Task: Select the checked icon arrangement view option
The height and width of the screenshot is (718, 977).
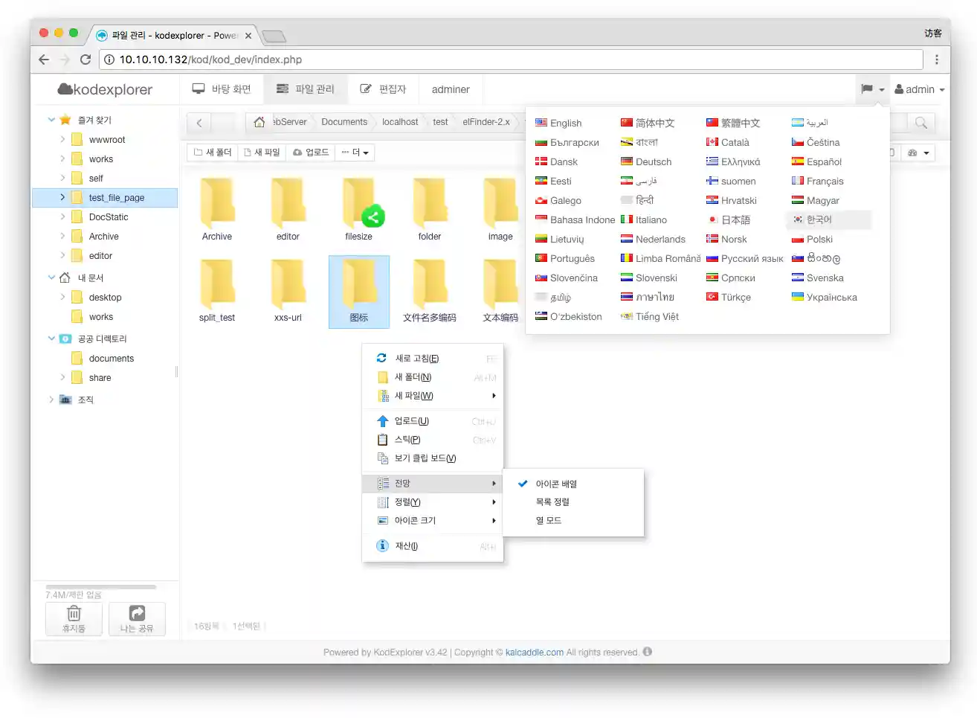Action: (x=555, y=484)
